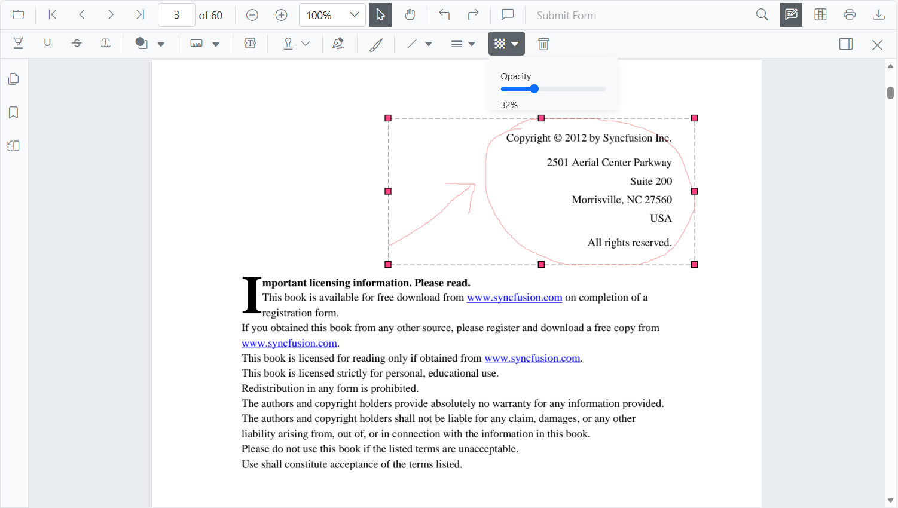
Task: Open the stamp annotation dropdown
Action: (305, 44)
